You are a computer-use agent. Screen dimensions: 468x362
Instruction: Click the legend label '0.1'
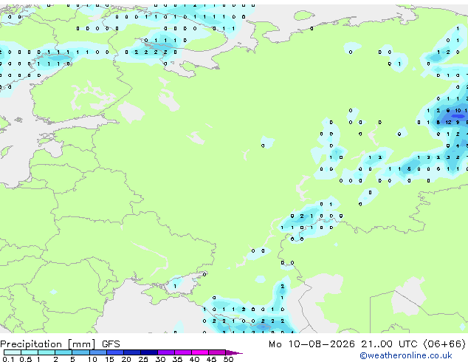coord(8,359)
